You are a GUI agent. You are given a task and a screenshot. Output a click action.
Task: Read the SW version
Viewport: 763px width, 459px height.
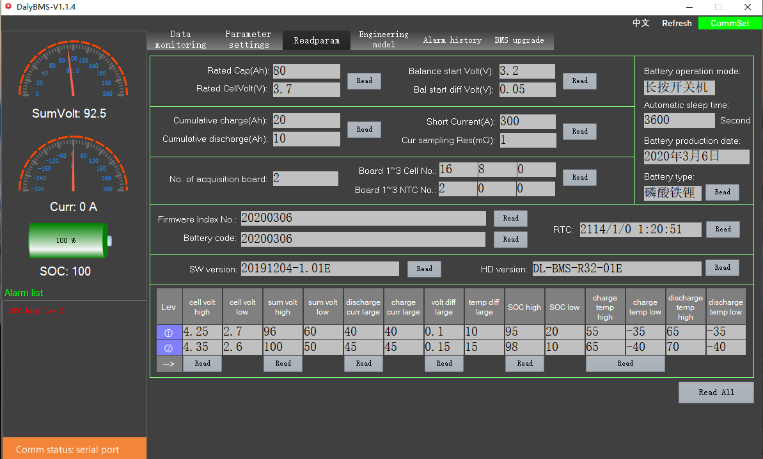tap(424, 269)
